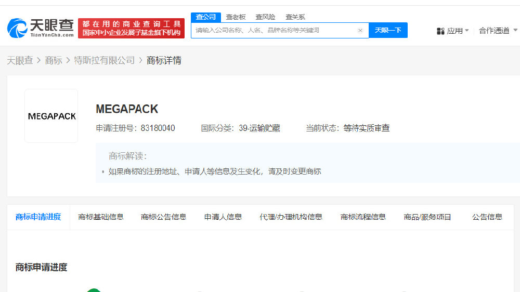The width and height of the screenshot is (520, 292).
Task: Click the 天眼一下 search button
Action: point(388,31)
